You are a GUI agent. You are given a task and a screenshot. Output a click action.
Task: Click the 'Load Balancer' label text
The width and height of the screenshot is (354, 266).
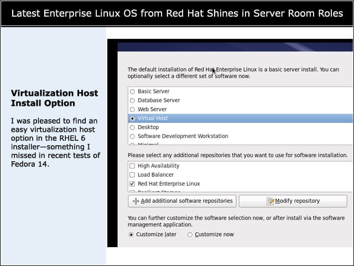pyautogui.click(x=156, y=175)
